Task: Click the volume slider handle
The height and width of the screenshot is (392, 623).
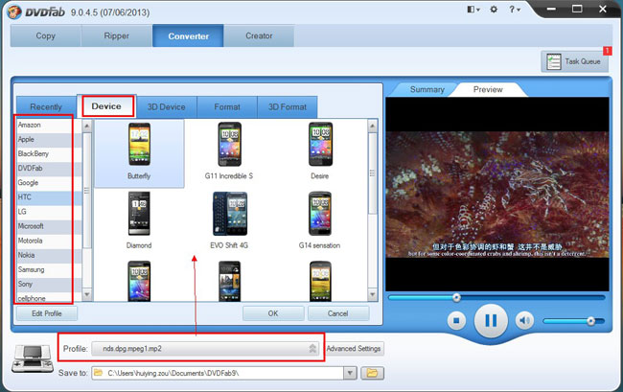Action: pyautogui.click(x=590, y=321)
